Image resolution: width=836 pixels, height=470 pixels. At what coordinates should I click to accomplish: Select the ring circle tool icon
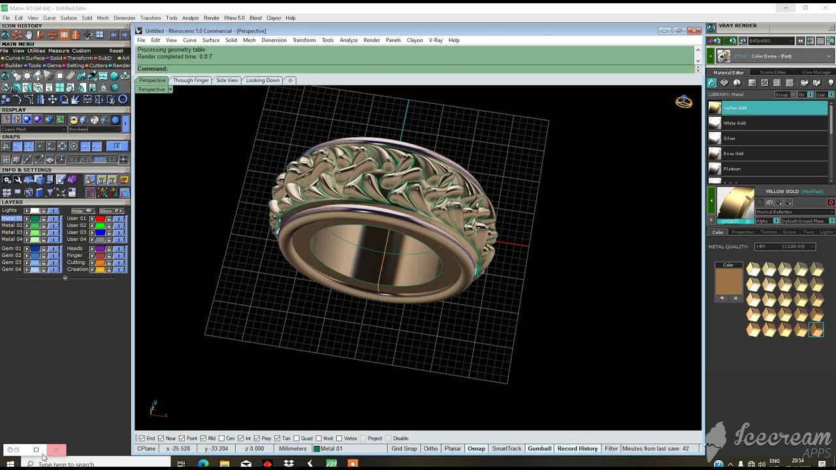(123, 99)
